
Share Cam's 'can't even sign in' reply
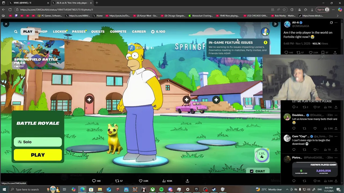pos(336,150)
